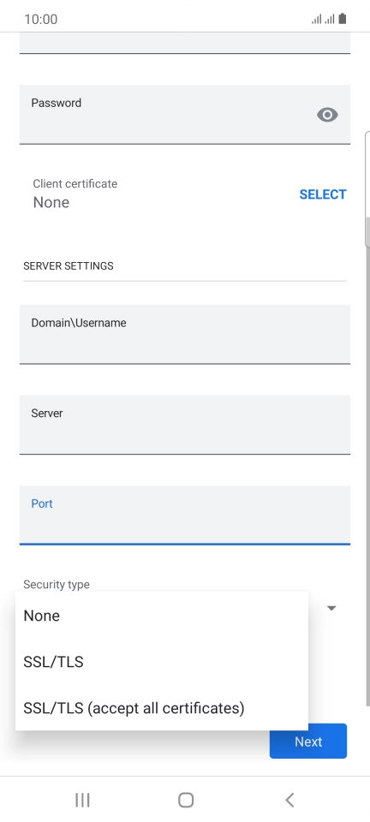Tap the Client certificate None value

click(51, 202)
